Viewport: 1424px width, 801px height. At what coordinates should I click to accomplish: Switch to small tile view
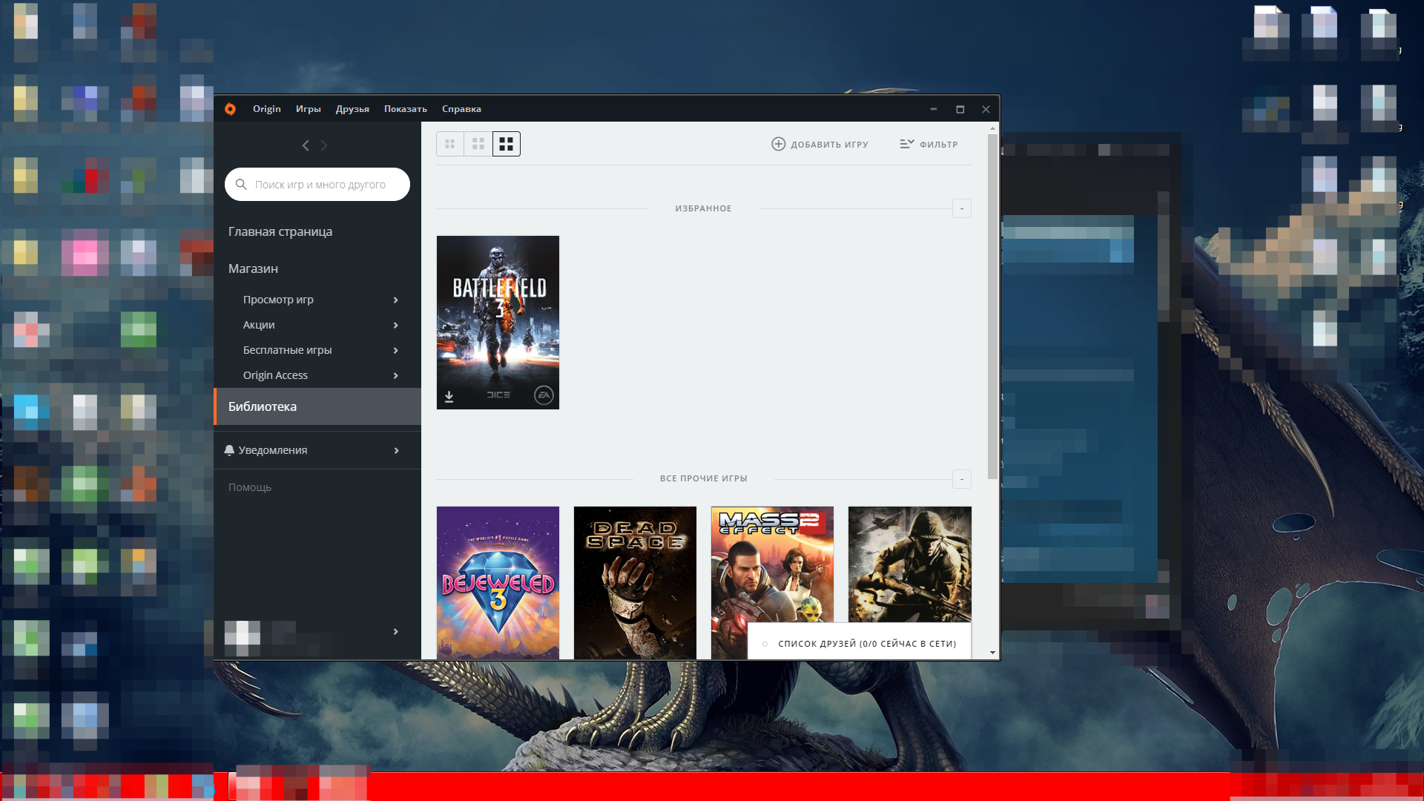click(x=450, y=144)
